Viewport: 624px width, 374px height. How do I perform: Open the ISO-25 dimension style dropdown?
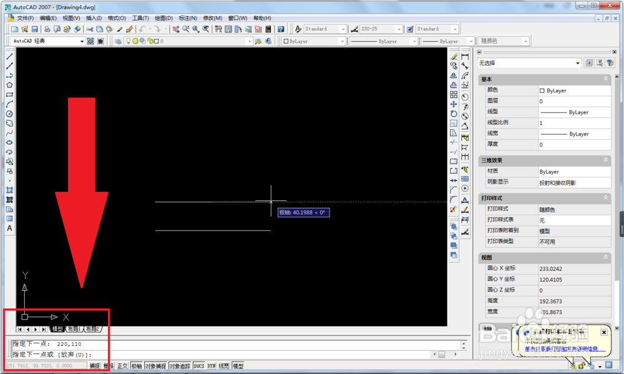pos(399,29)
